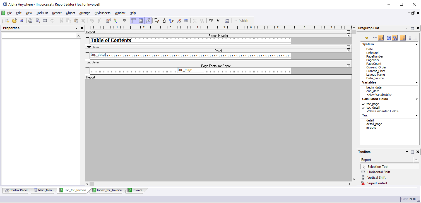Screen dimensions: 421x203
Task: Toggle the sort-down list icon in DragDrop List
Action: [381, 38]
